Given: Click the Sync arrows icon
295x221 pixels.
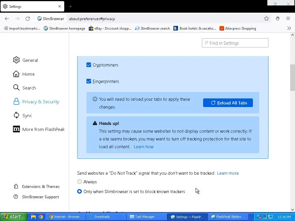Looking at the screenshot, I should pos(16,115).
